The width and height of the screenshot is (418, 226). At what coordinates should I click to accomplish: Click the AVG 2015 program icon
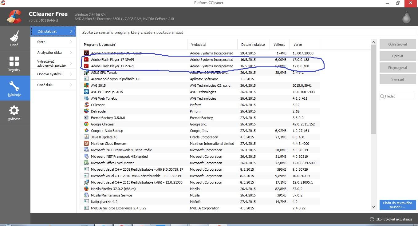[x=86, y=85]
